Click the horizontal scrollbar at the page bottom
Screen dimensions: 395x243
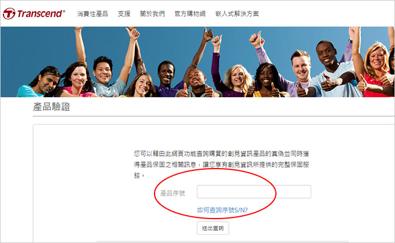[222, 241]
